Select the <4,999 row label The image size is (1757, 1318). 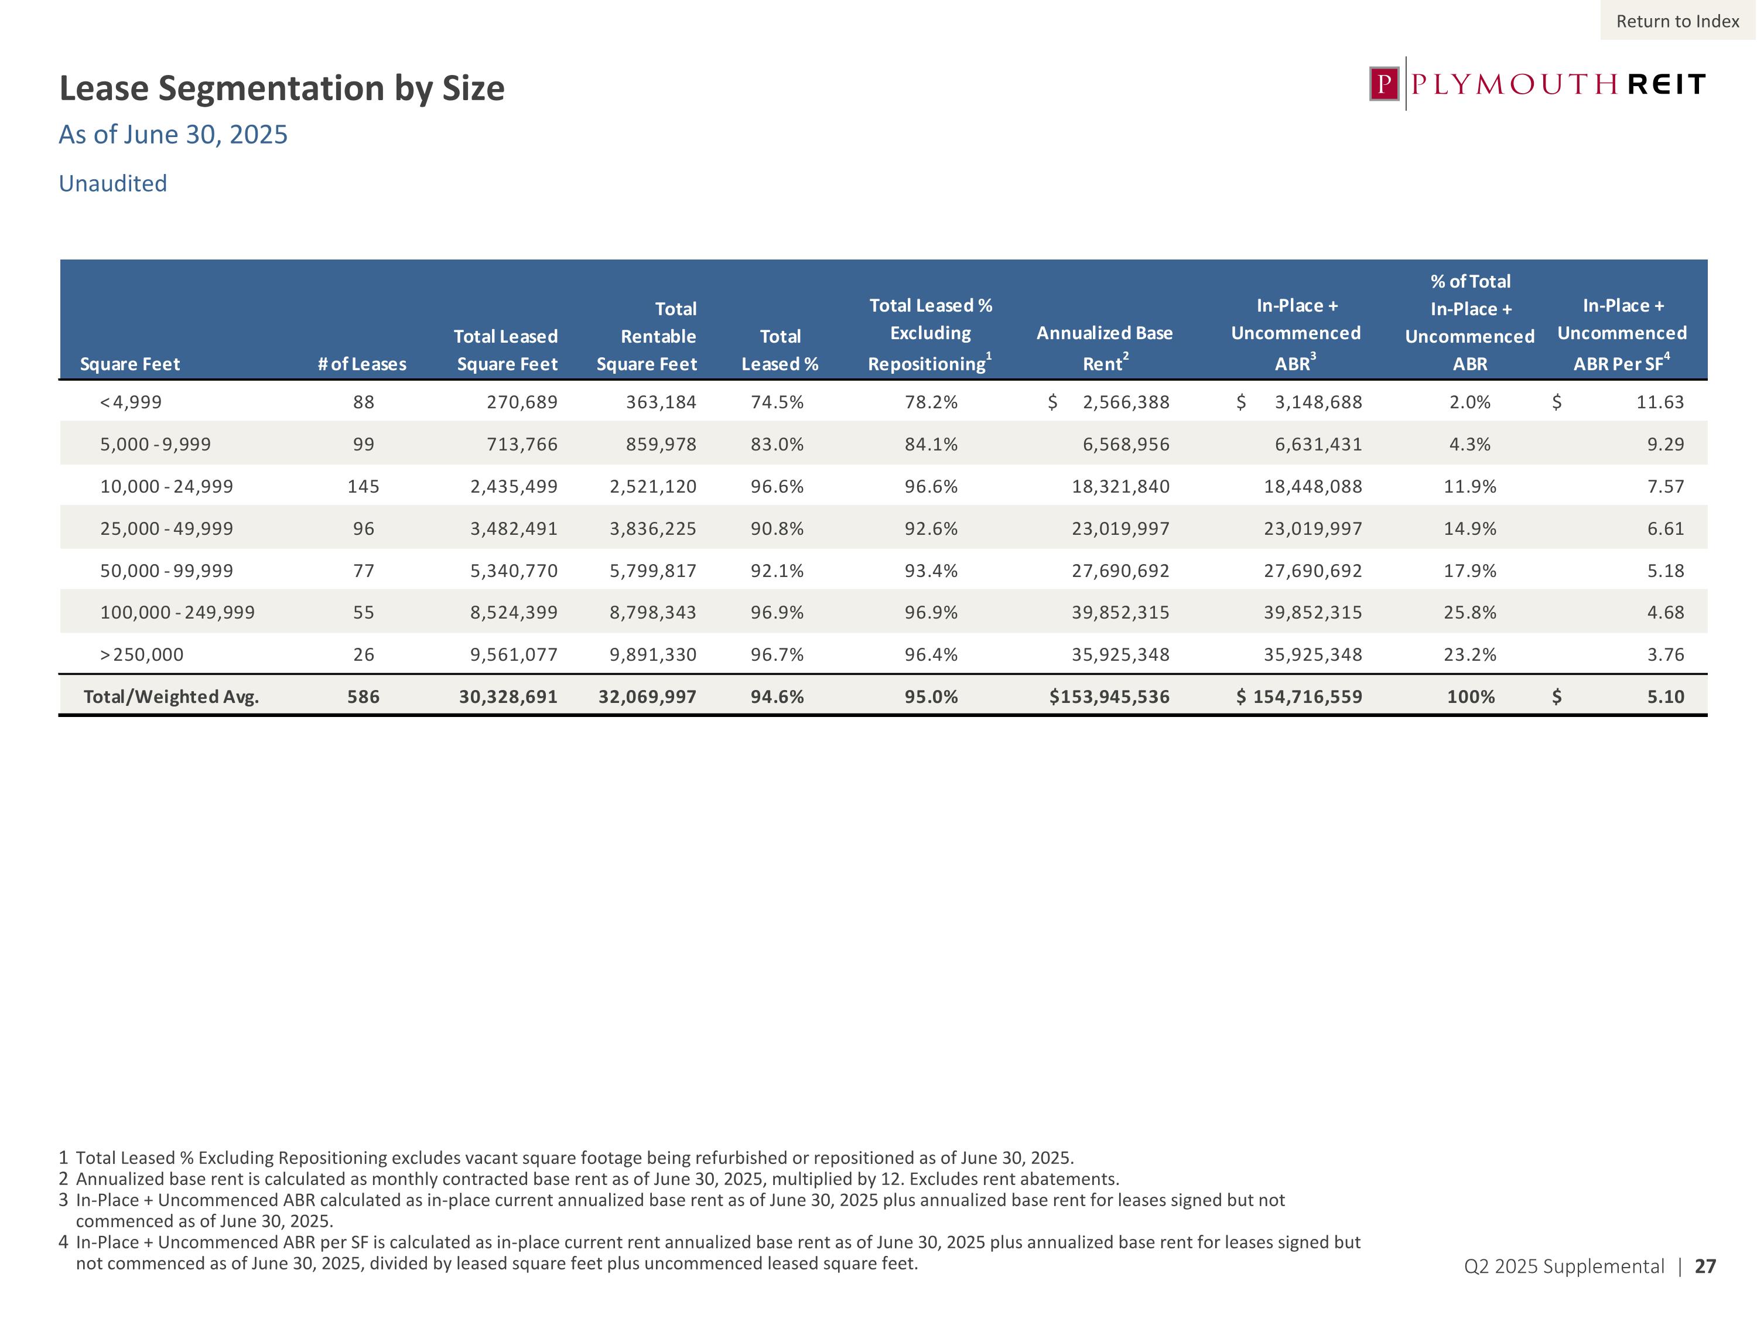click(x=131, y=402)
